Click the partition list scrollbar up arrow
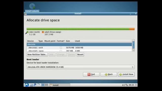Image resolution: width=162 pixels, height=91 pixels. [133, 40]
